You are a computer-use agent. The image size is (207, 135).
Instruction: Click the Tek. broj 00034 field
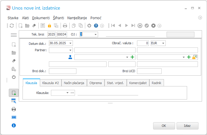click(x=62, y=34)
